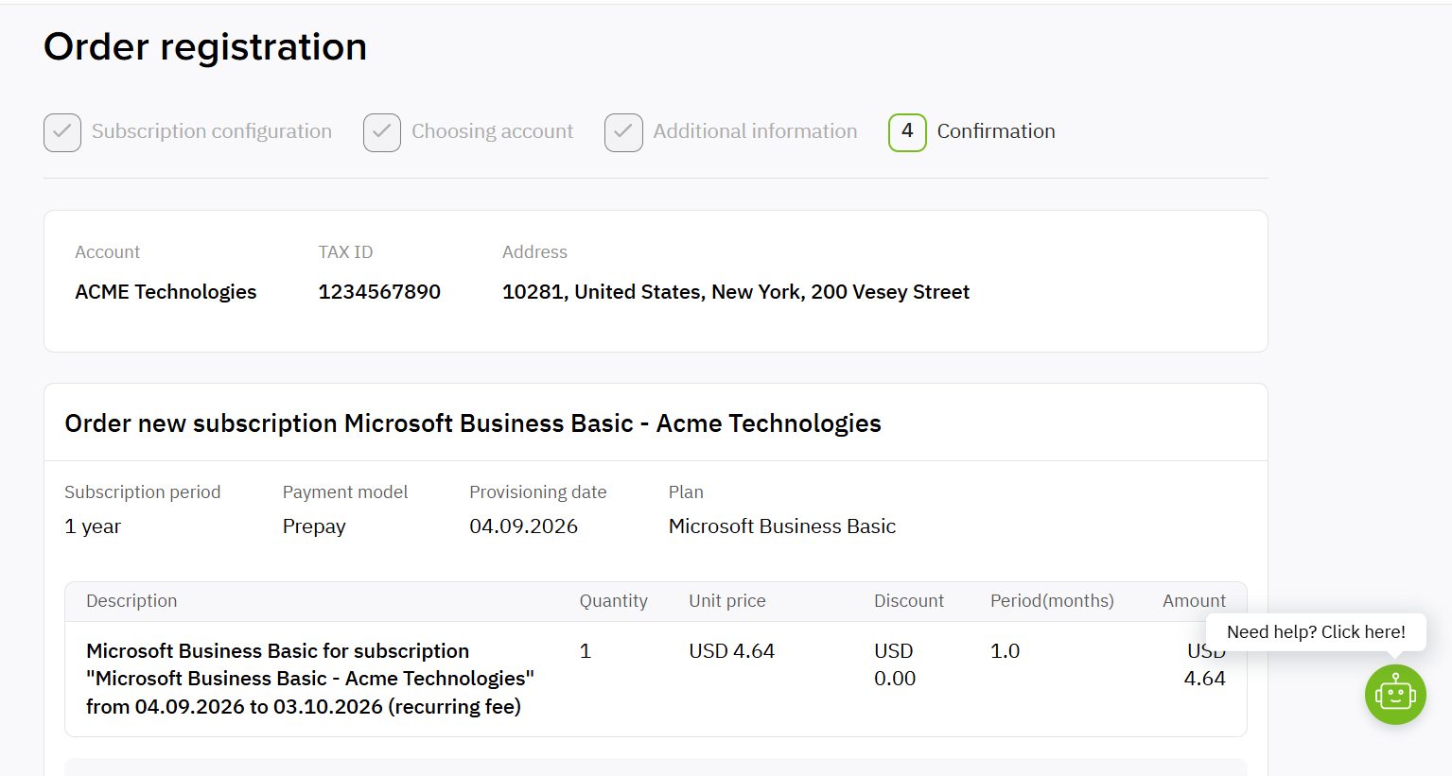Viewport: 1452px width, 776px height.
Task: Click the 'Quantity' column header
Action: click(x=614, y=601)
